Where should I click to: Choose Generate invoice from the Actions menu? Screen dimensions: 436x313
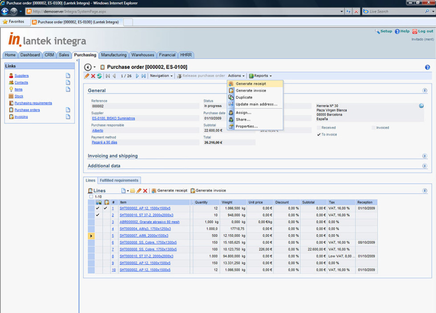click(250, 91)
